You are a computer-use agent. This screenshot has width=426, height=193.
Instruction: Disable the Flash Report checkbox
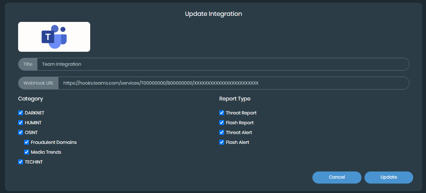(222, 123)
